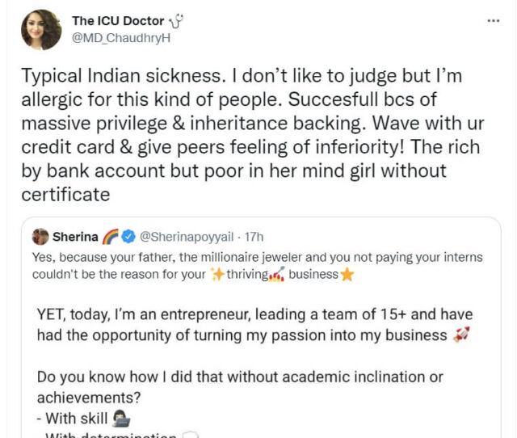Viewport: 517px width, 438px height.
Task: Click the 17h timestamp on quoted tweet
Action: [x=253, y=237]
